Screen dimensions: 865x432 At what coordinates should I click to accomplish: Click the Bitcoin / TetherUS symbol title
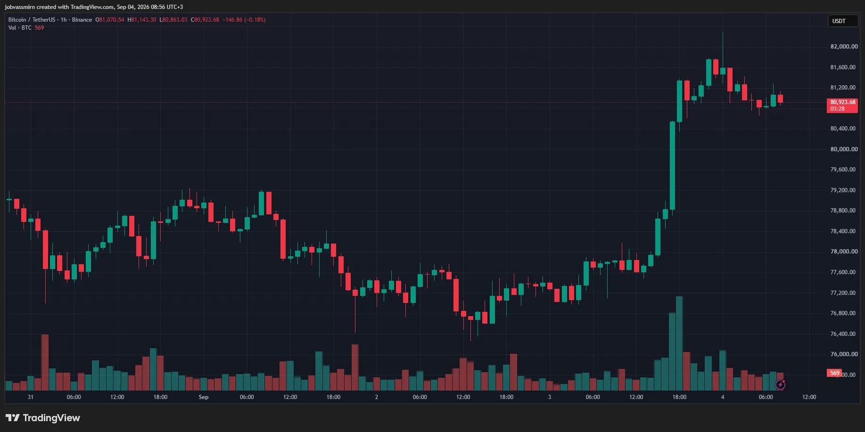point(32,20)
